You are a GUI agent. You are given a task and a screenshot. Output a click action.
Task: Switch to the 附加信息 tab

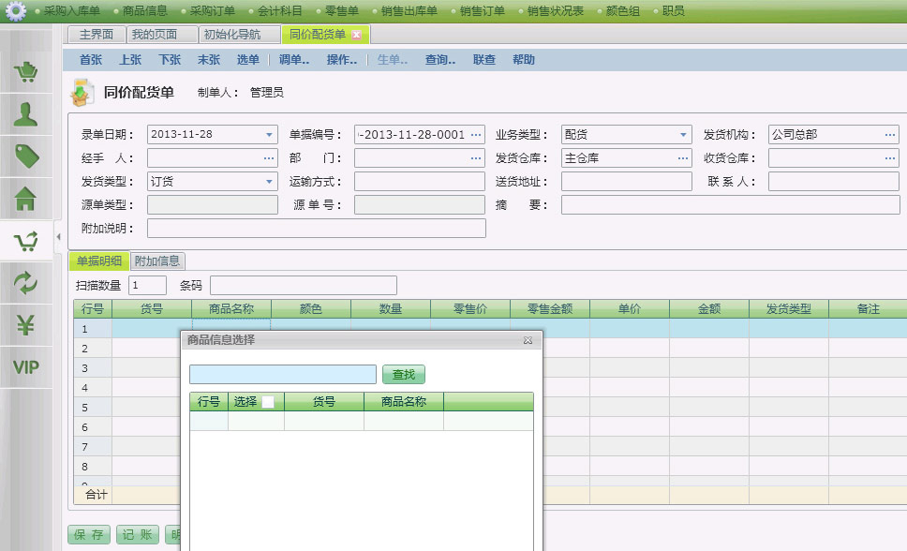[157, 261]
